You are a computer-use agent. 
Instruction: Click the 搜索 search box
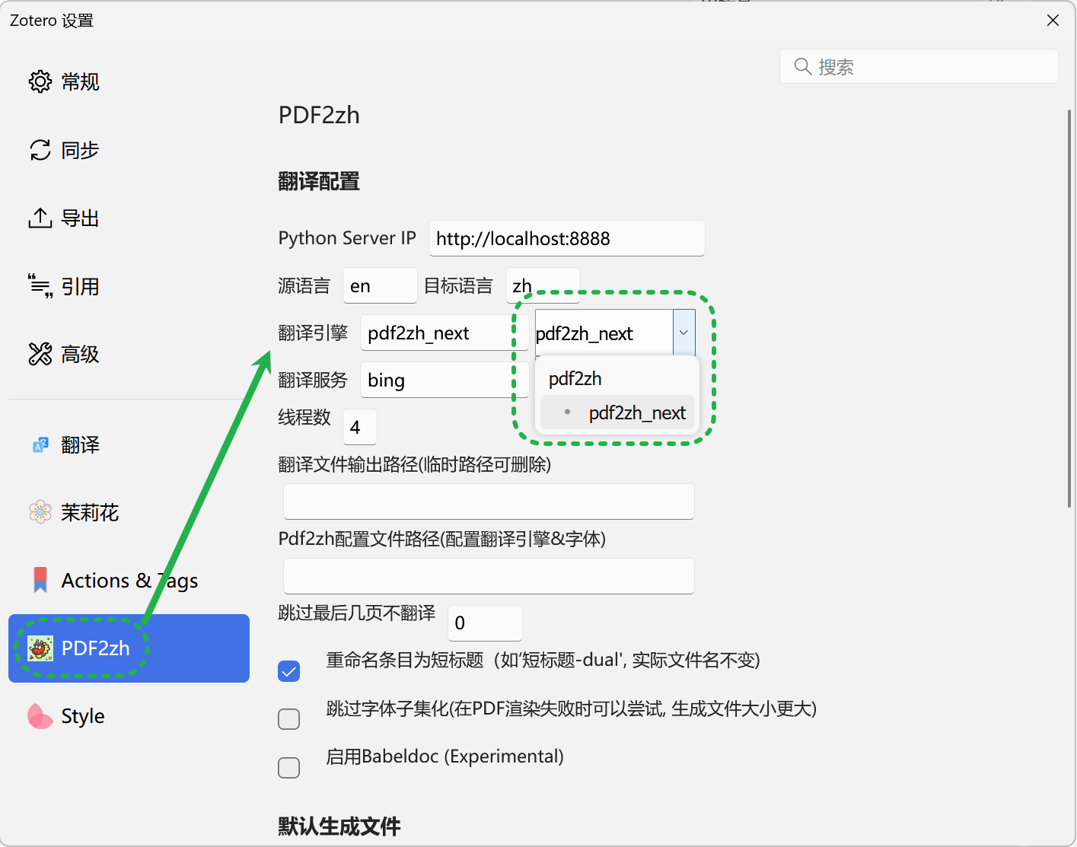point(918,66)
